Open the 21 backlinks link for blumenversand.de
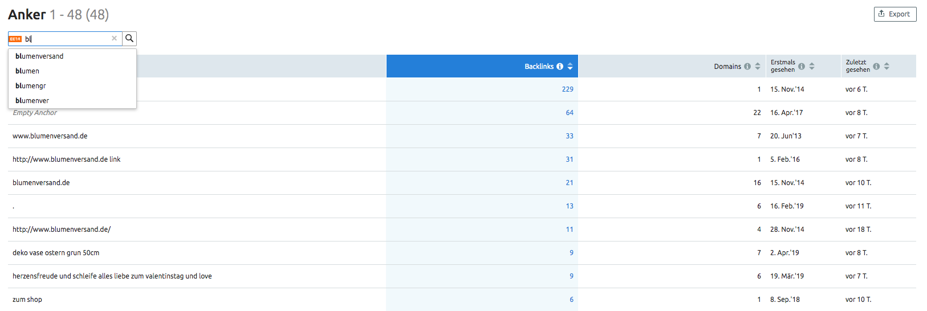Viewport: 927px width, 311px height. tap(570, 183)
